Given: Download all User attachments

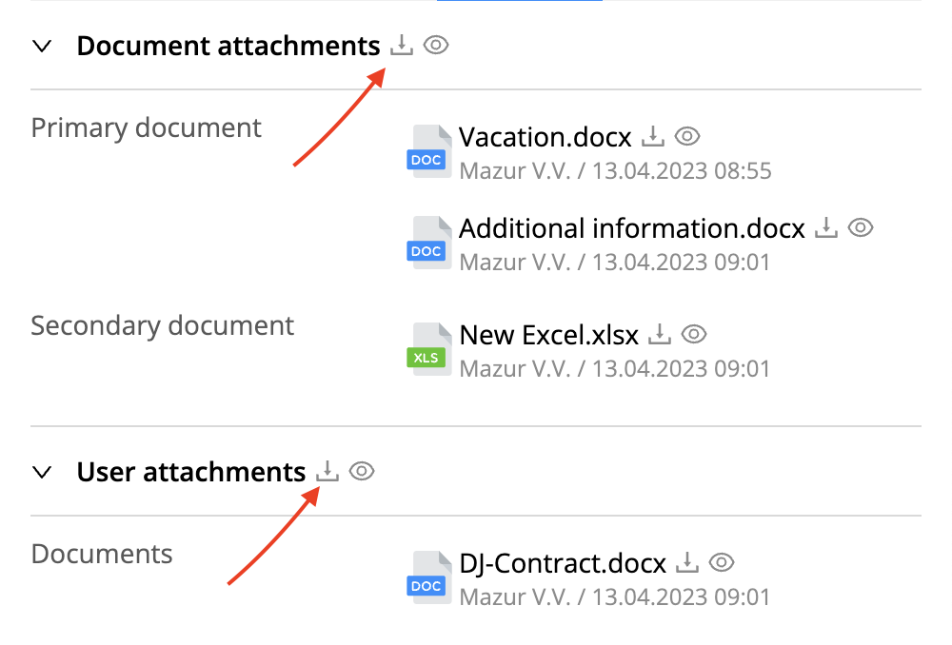Looking at the screenshot, I should pos(327,471).
